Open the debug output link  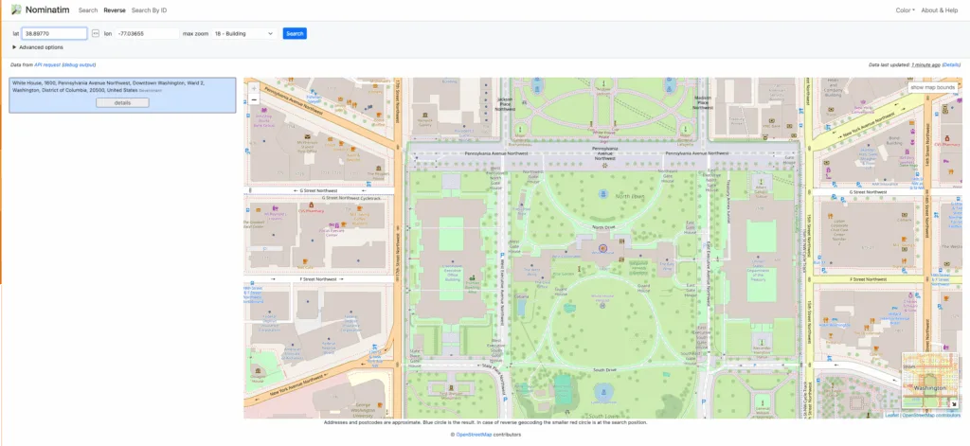(x=79, y=64)
